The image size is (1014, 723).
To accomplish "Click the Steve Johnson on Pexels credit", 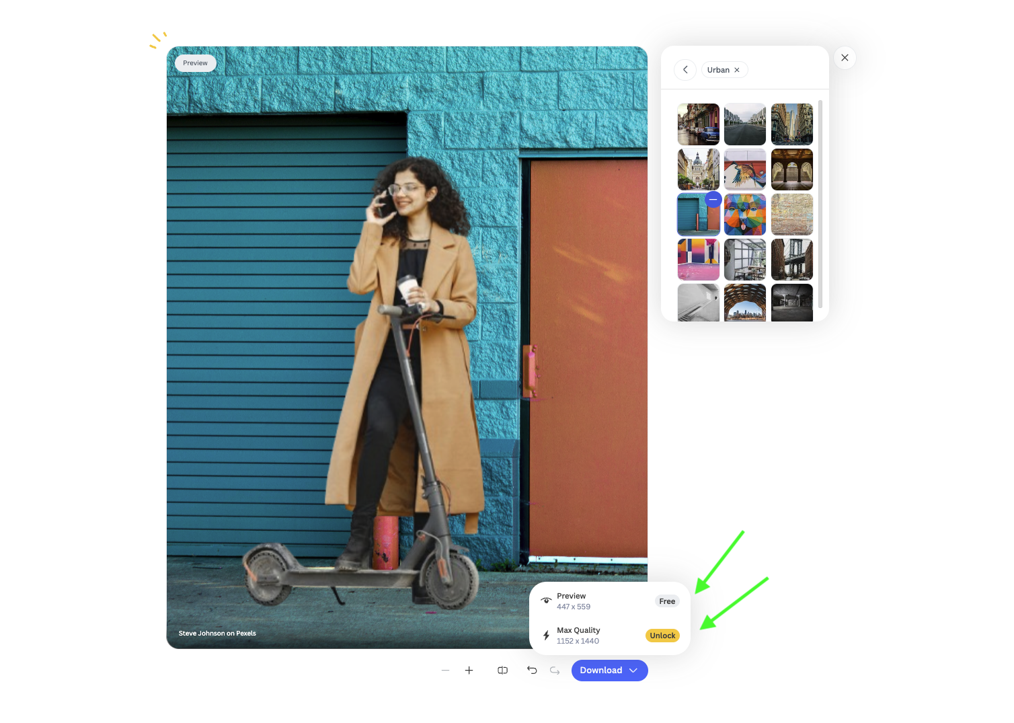I will (217, 634).
